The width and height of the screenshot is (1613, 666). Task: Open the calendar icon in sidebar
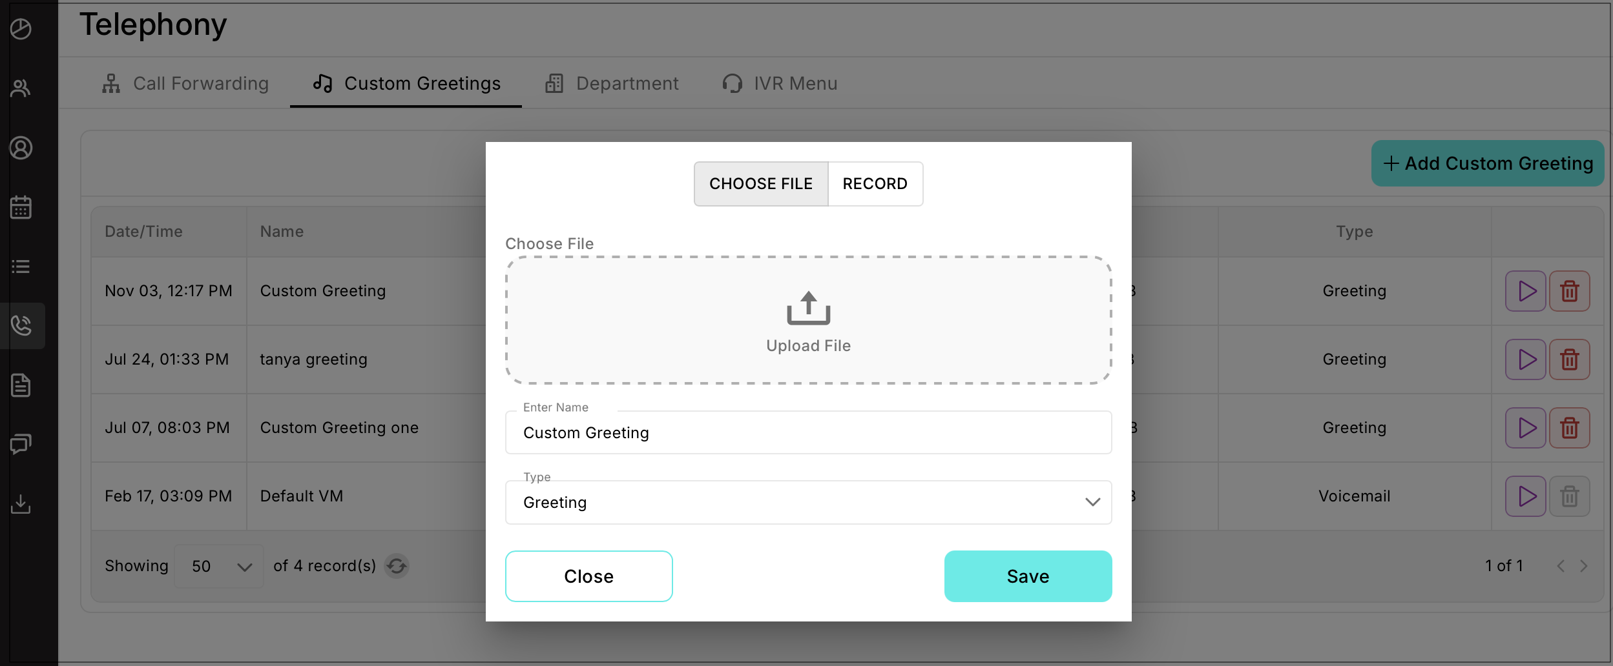[21, 207]
